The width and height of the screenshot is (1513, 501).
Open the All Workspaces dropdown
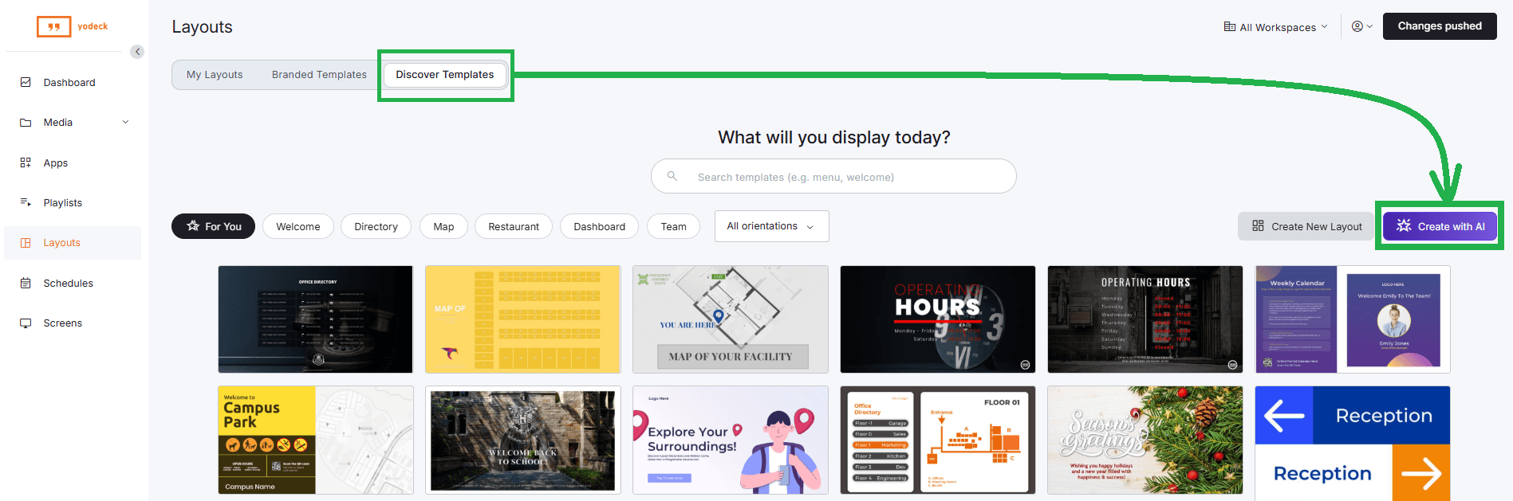[1275, 27]
